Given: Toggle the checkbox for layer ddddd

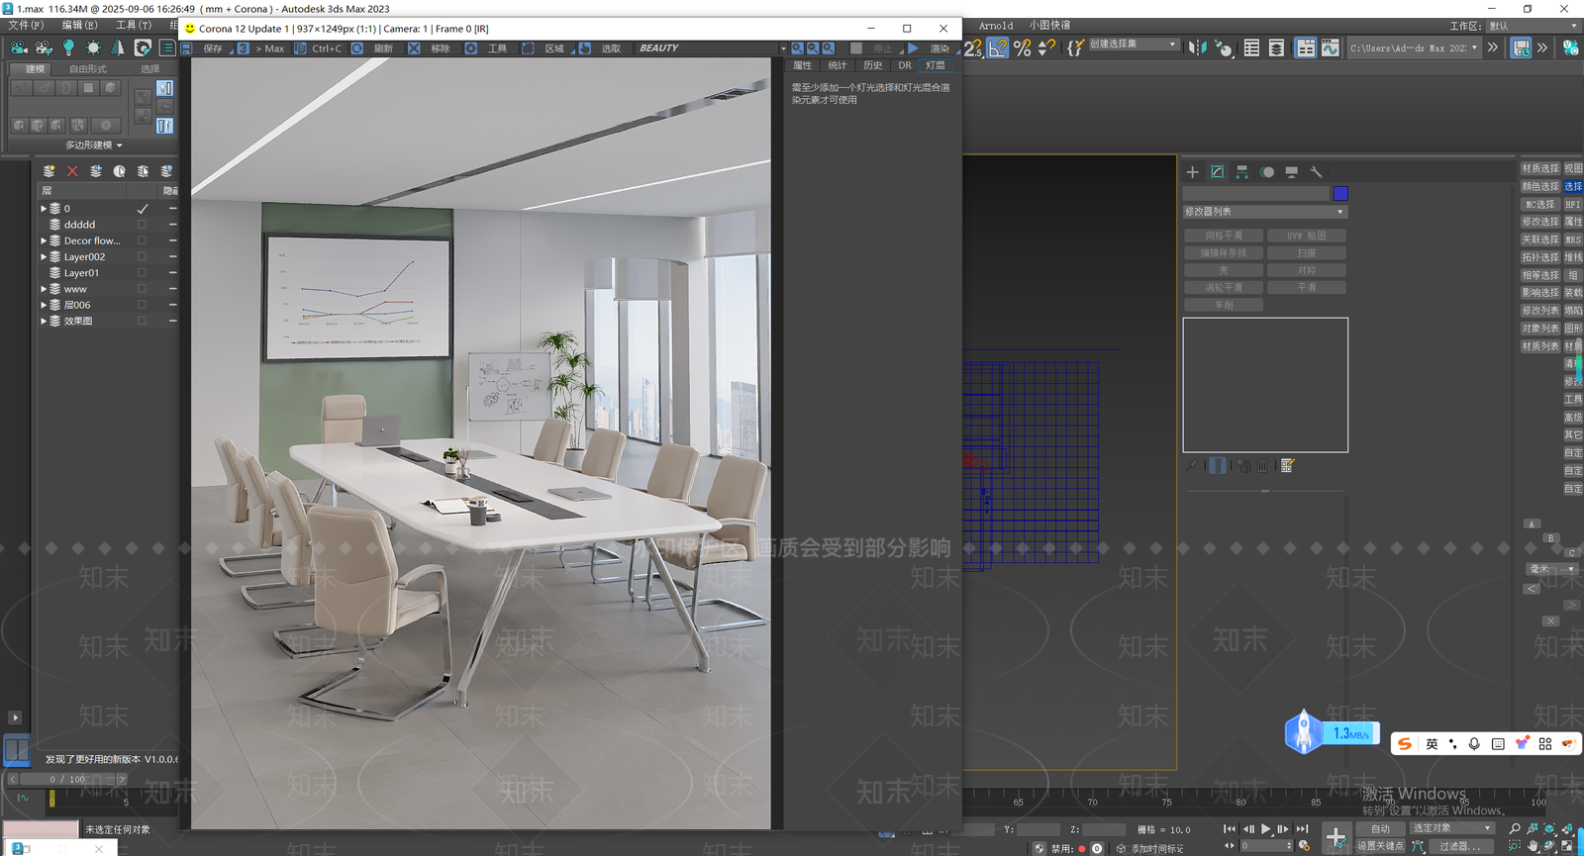Looking at the screenshot, I should click(x=142, y=225).
